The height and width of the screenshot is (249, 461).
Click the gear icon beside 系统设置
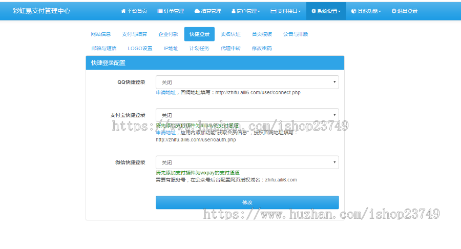coord(313,11)
